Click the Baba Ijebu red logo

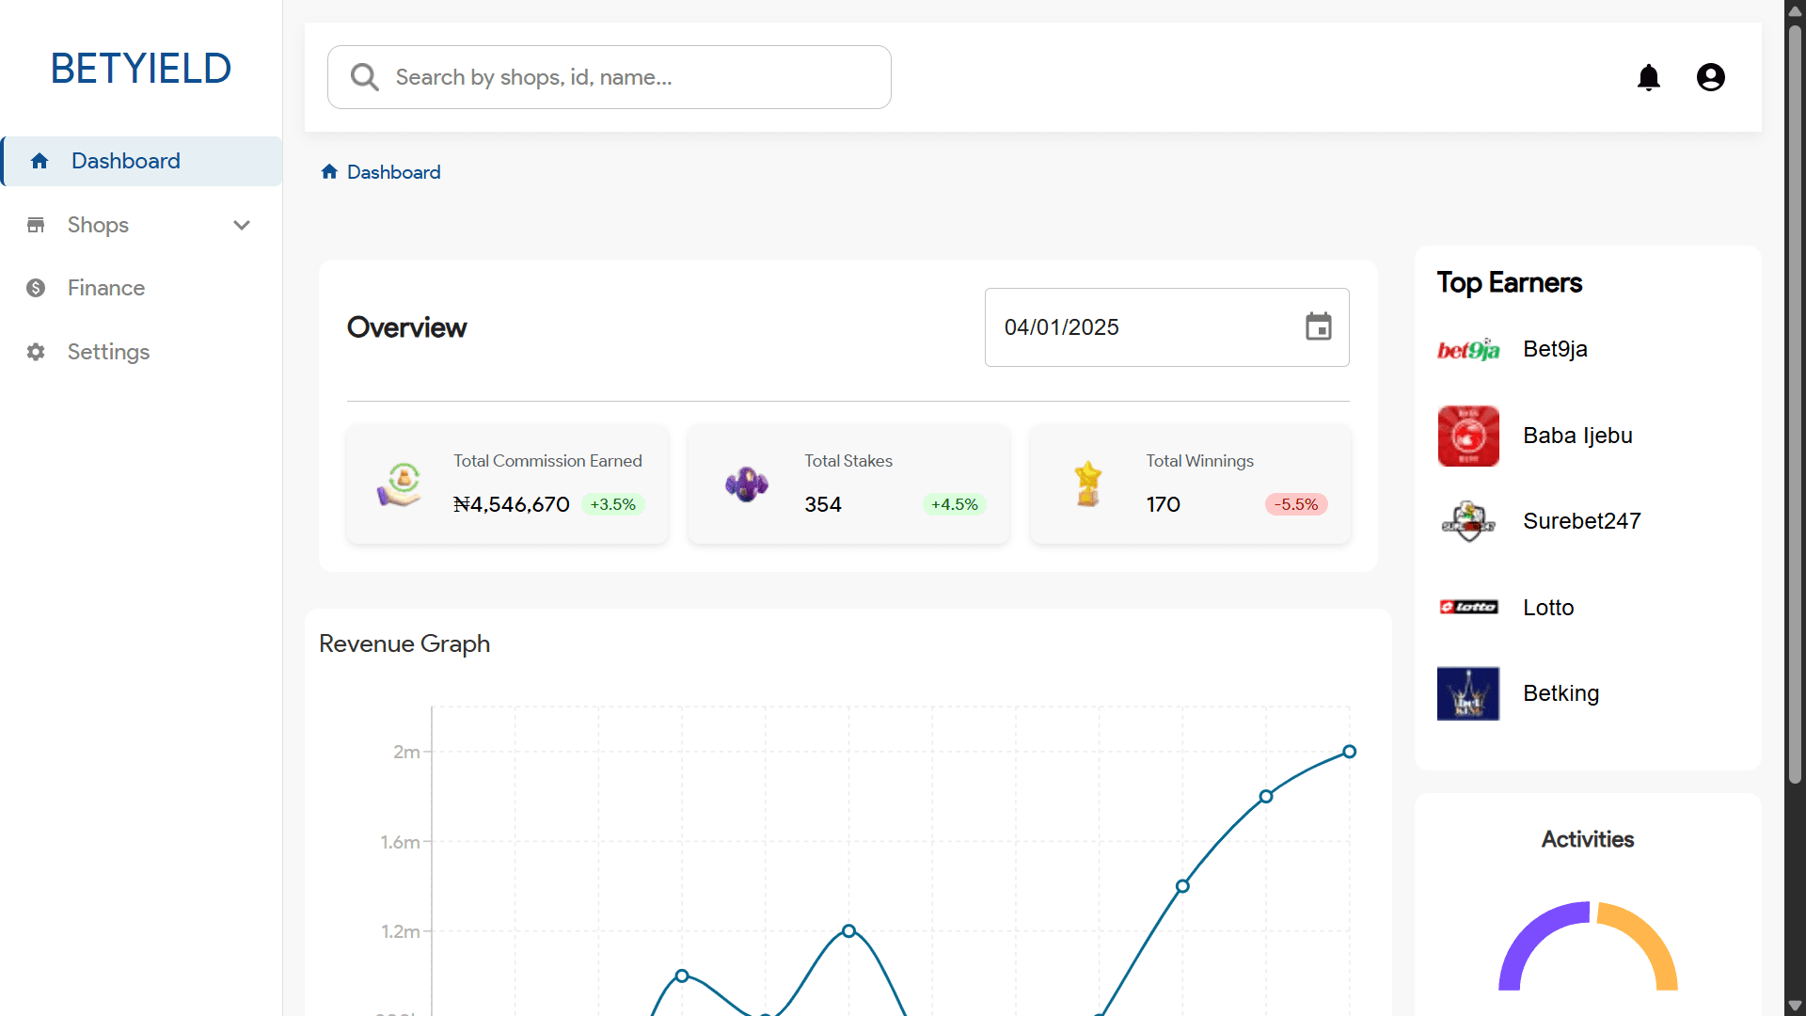pyautogui.click(x=1468, y=436)
